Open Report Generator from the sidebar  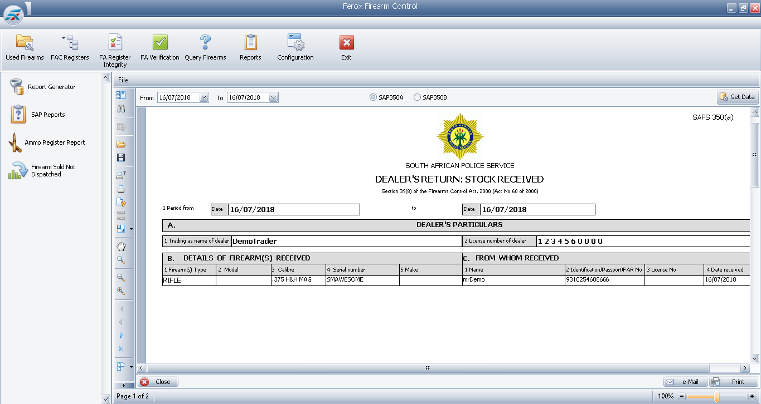click(x=42, y=87)
